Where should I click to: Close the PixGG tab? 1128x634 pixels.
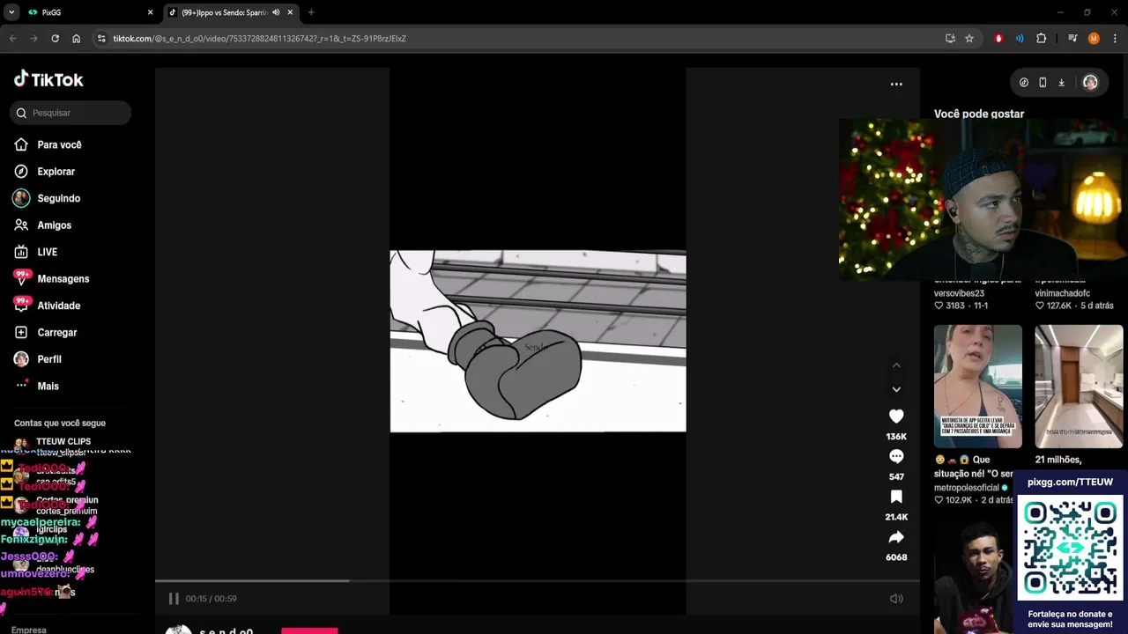150,12
